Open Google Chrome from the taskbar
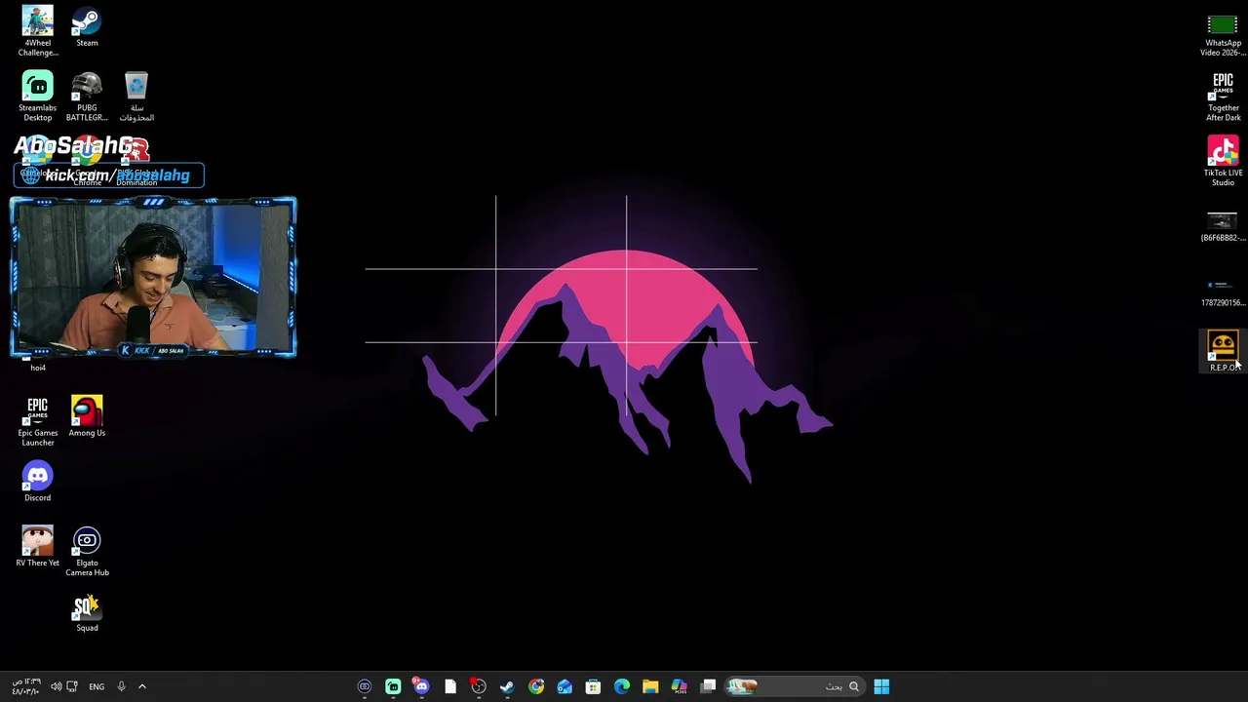Image resolution: width=1248 pixels, height=702 pixels. pos(536,686)
